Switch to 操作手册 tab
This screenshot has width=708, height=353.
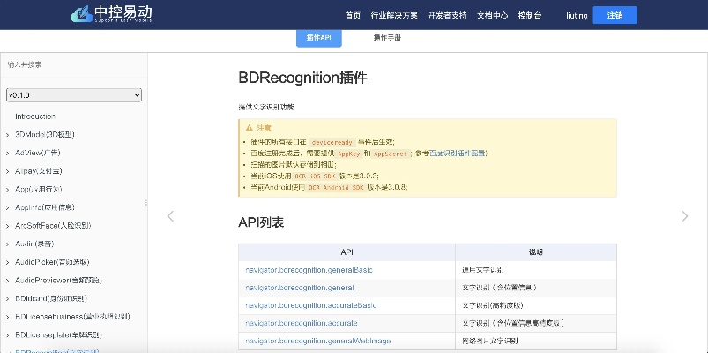(x=387, y=38)
